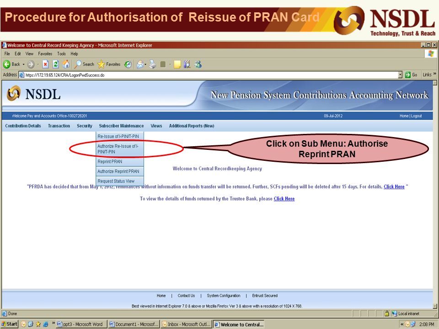Open the Edit menu
This screenshot has height=329, width=439.
[x=18, y=54]
